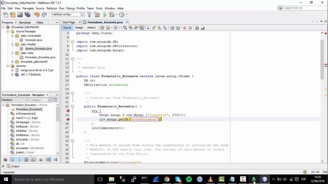Toggle Sort by Name in Navigator
The image size is (328, 184).
tap(49, 159)
